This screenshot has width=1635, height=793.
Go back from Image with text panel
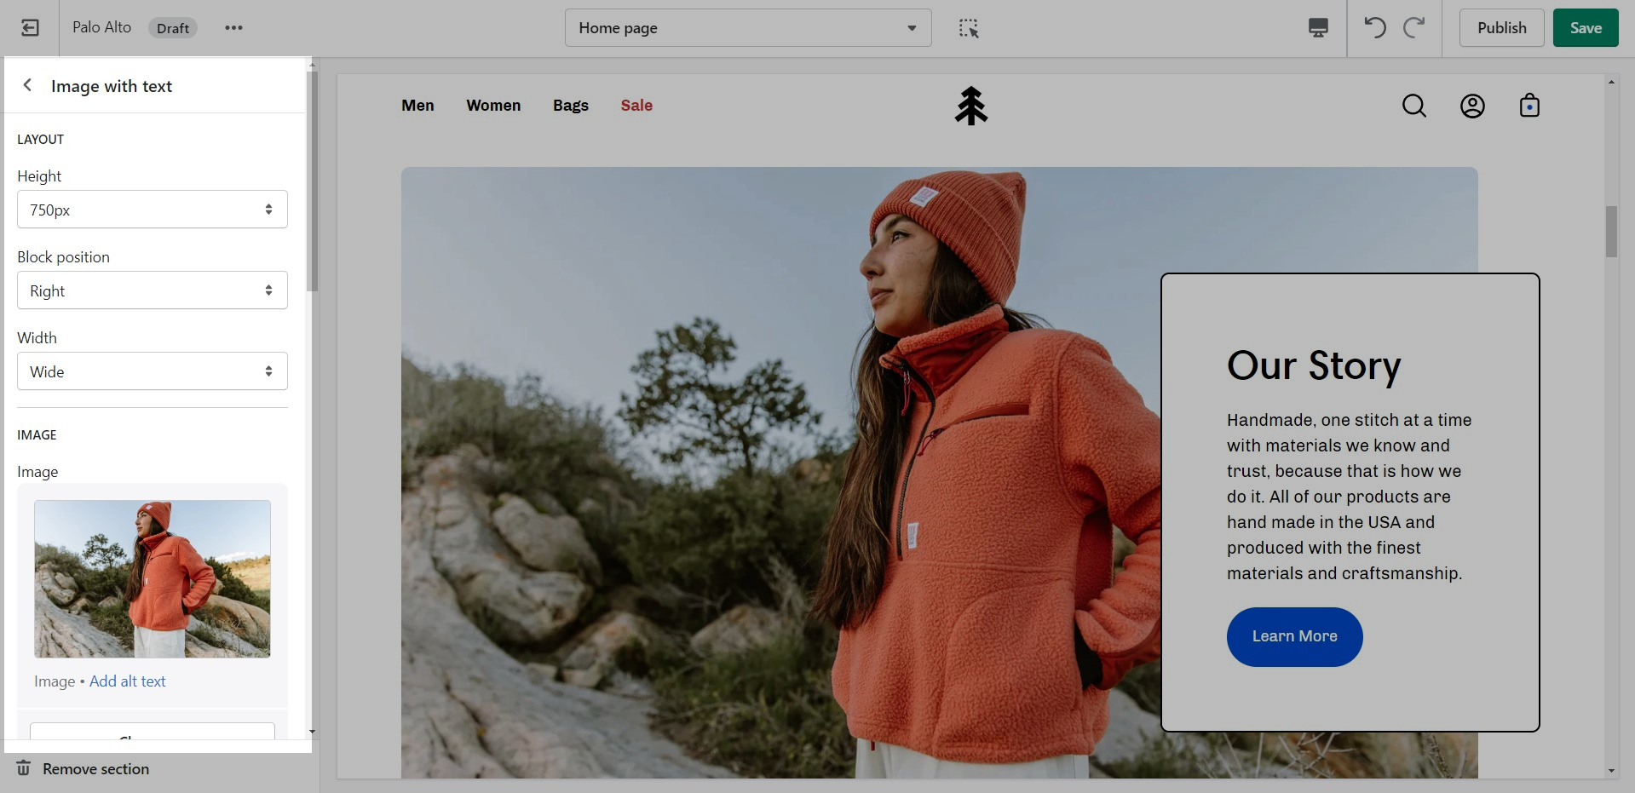coord(27,85)
